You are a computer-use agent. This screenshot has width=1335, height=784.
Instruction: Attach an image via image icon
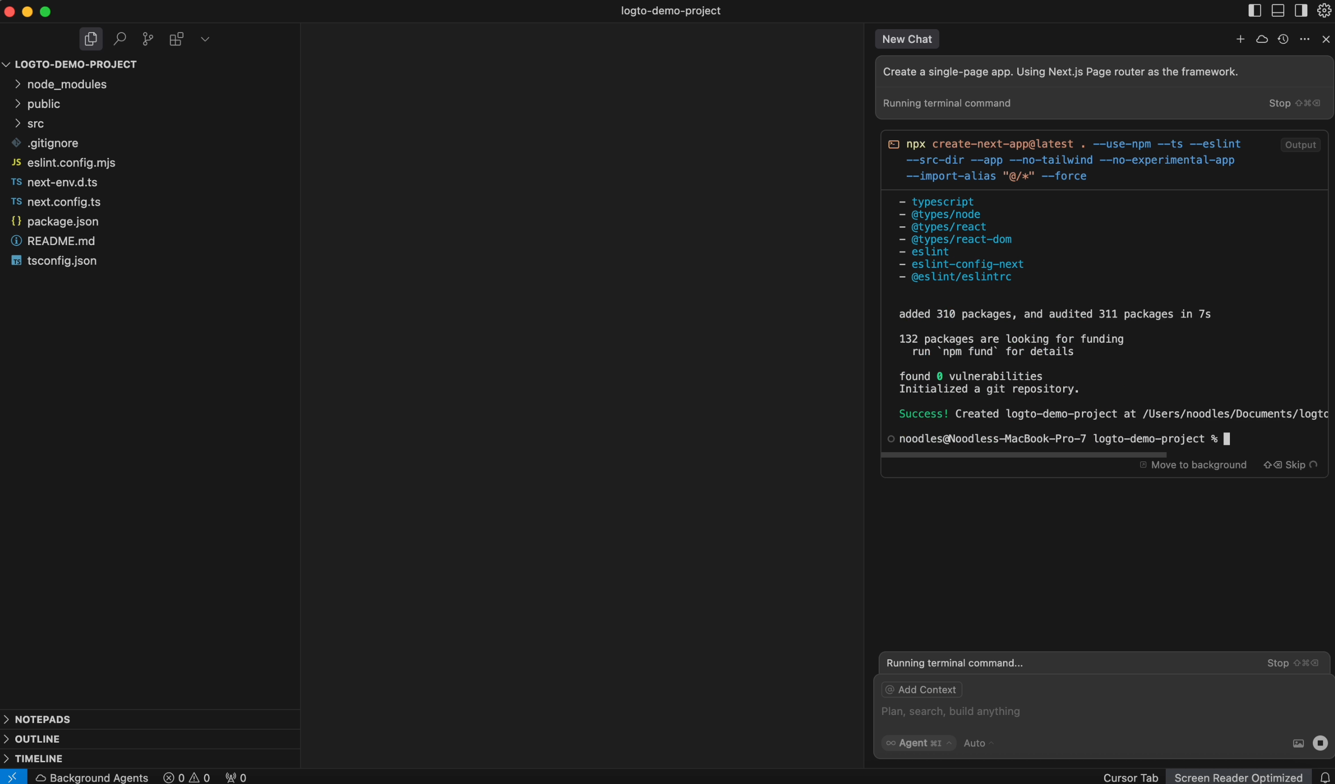click(x=1298, y=743)
